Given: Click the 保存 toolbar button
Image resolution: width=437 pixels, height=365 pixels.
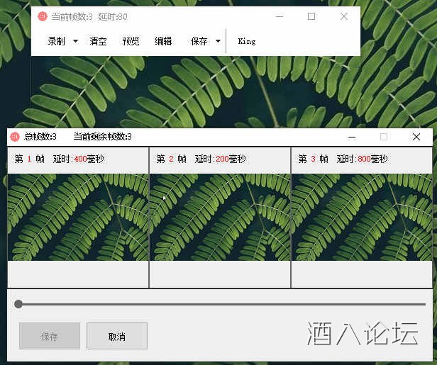Looking at the screenshot, I should point(199,41).
